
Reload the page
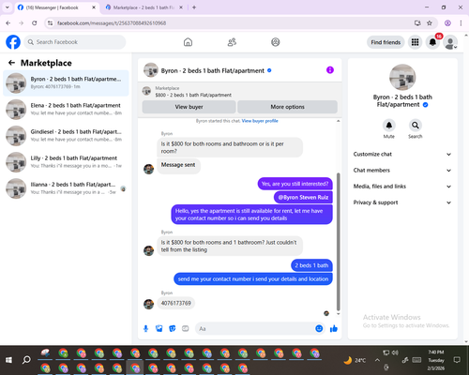coord(35,23)
